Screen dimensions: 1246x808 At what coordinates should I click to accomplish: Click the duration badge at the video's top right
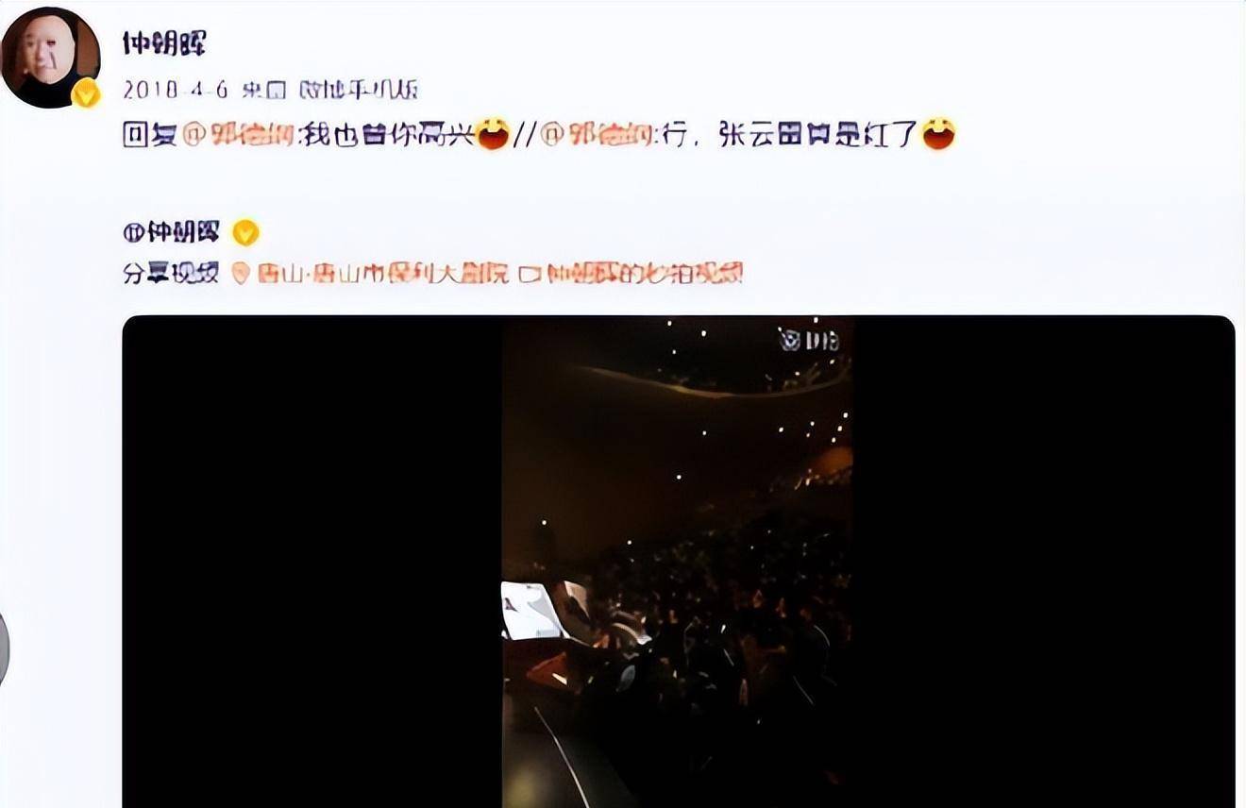[x=809, y=340]
